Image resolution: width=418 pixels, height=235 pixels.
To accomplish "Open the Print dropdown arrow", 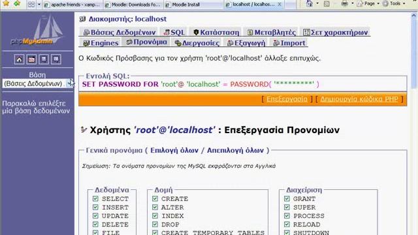I will pyautogui.click(x=352, y=3).
